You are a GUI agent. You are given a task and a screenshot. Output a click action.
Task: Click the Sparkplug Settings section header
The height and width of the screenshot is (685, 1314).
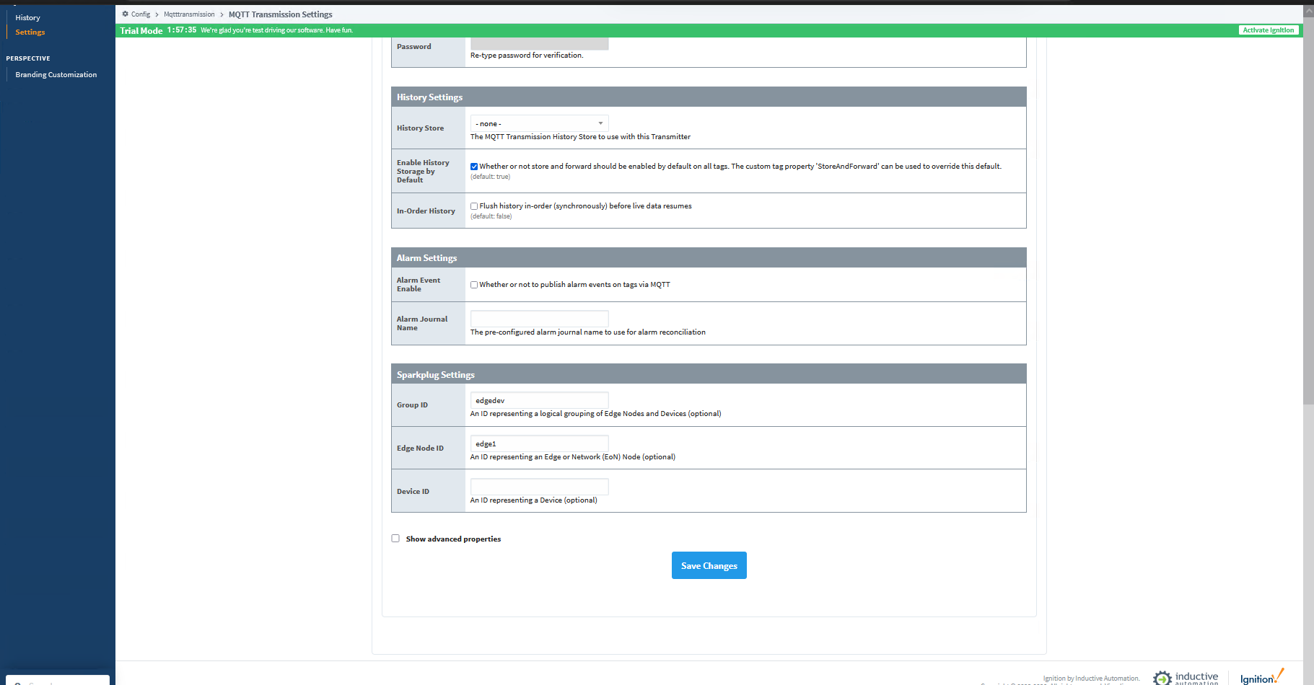tap(709, 375)
